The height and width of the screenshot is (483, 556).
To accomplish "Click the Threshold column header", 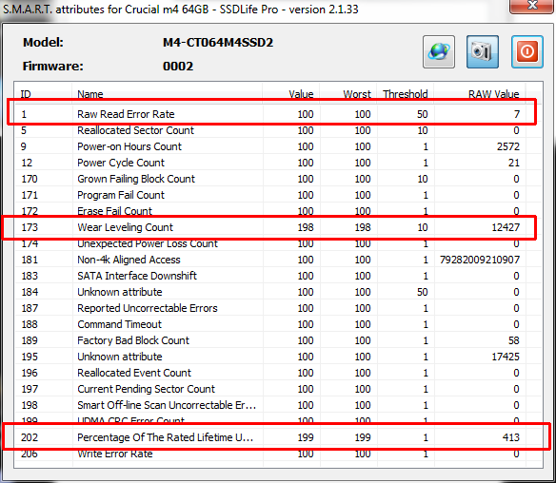I will coord(406,94).
